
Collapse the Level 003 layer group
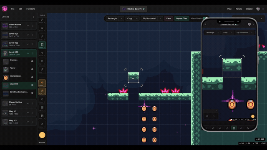pos(28,53)
